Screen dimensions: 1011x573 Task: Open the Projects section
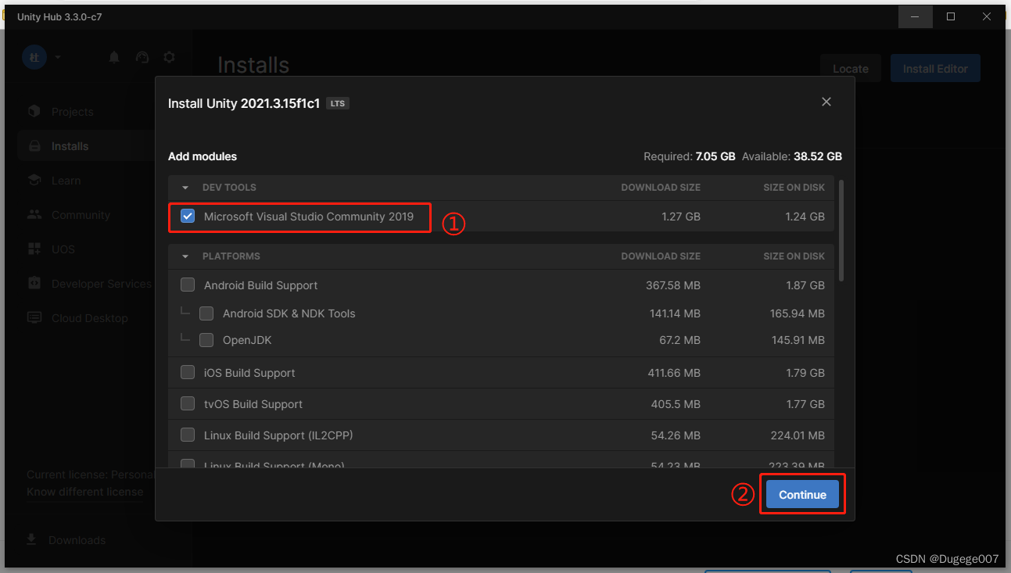tap(72, 112)
